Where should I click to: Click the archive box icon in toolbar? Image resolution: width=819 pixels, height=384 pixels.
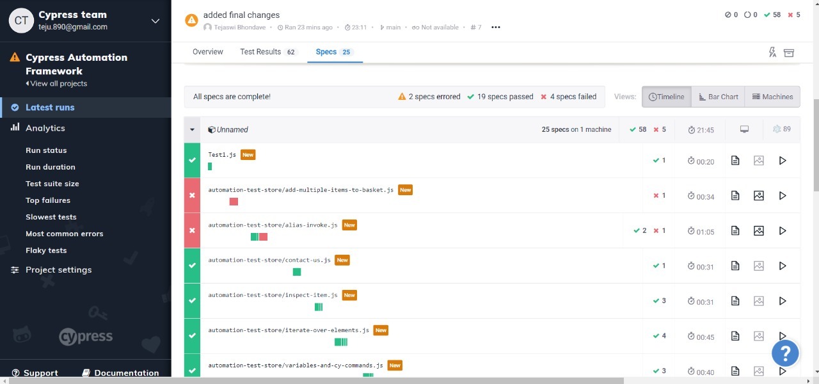(788, 52)
